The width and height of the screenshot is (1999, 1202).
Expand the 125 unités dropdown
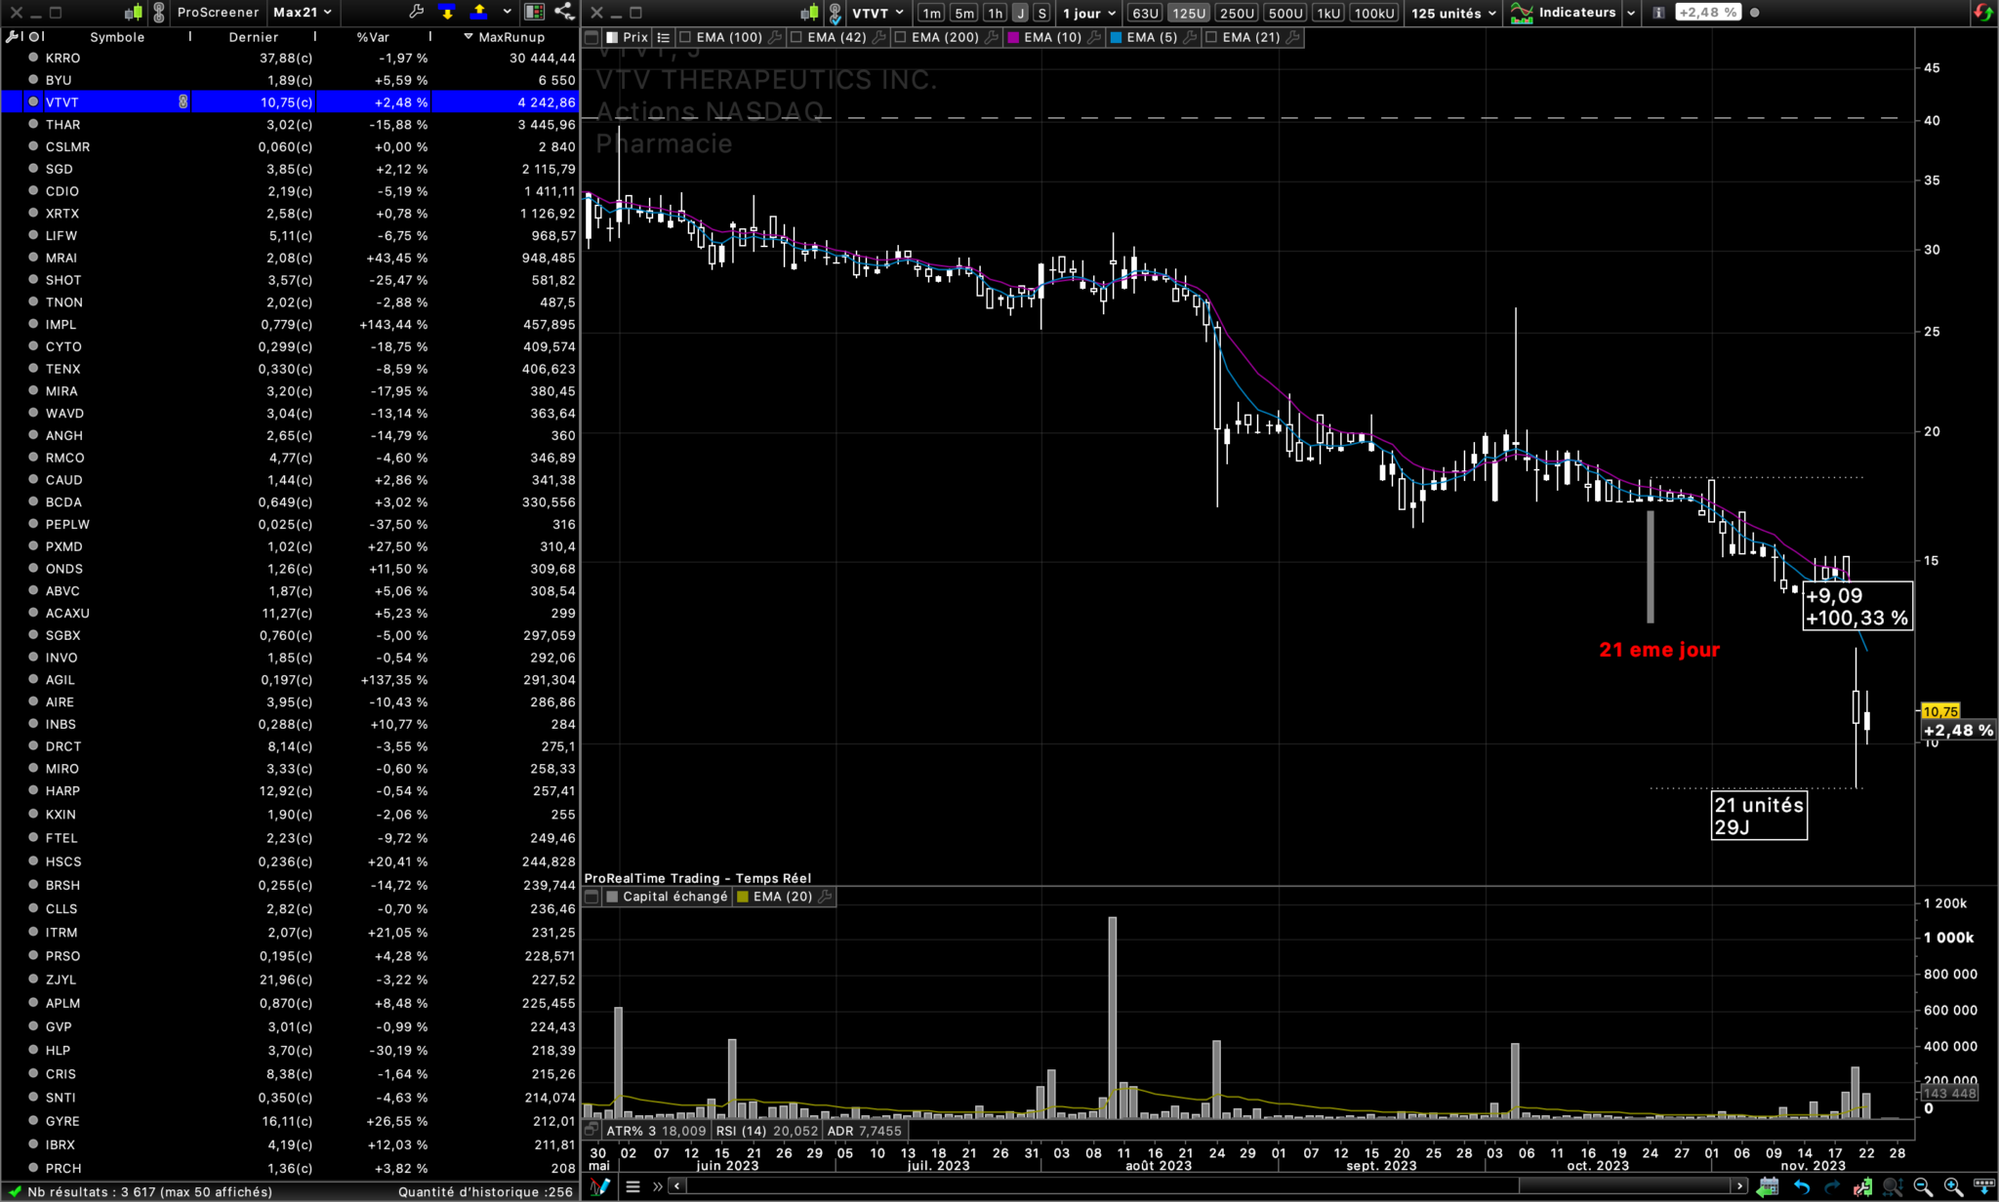click(1452, 13)
